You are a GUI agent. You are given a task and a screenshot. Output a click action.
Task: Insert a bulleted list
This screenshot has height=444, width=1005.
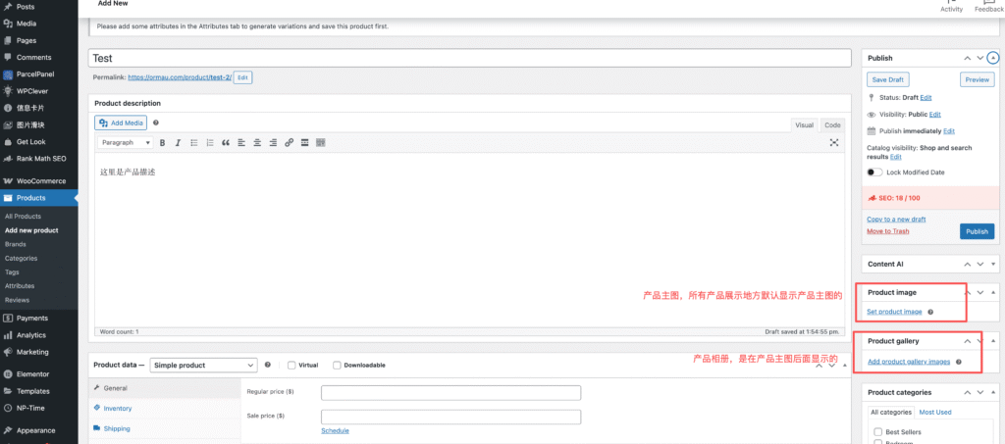tap(193, 143)
